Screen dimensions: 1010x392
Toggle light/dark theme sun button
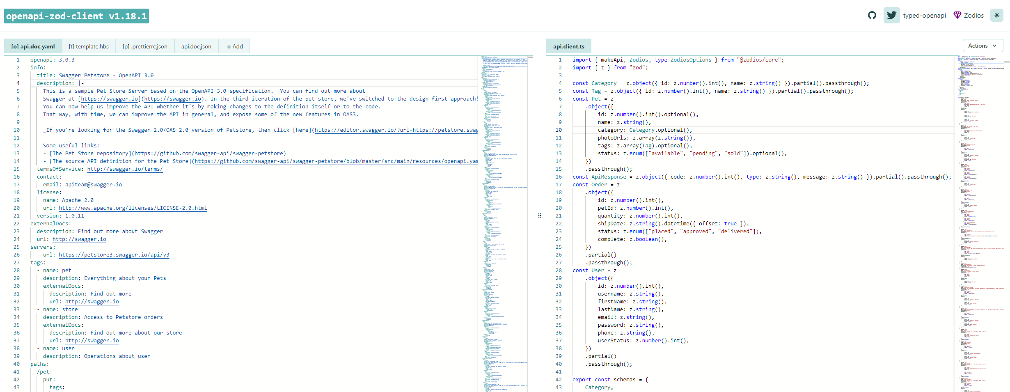(996, 15)
